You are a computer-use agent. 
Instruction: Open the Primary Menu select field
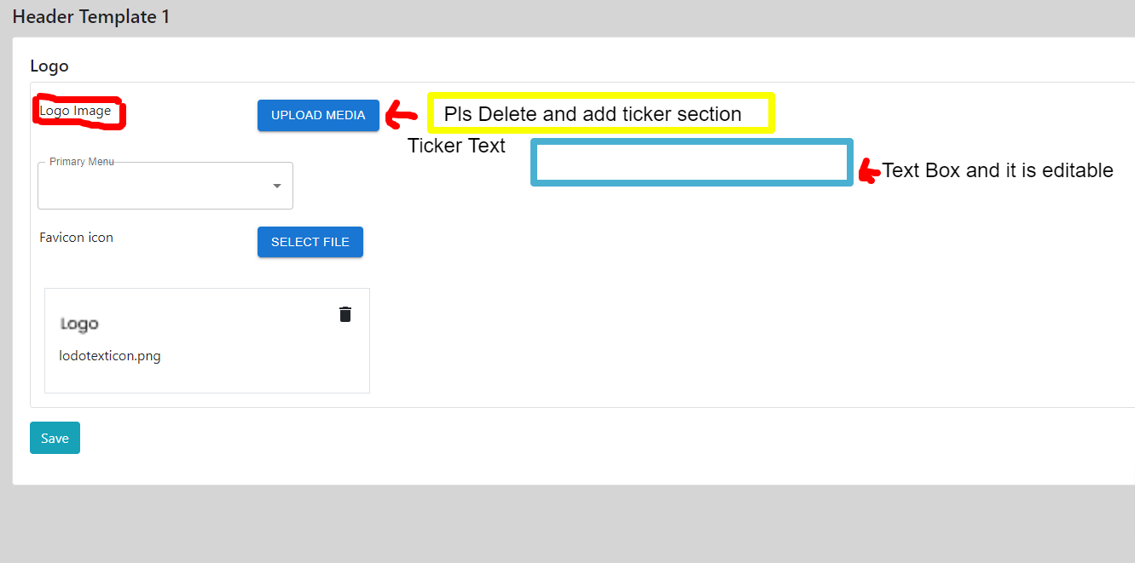coord(165,186)
